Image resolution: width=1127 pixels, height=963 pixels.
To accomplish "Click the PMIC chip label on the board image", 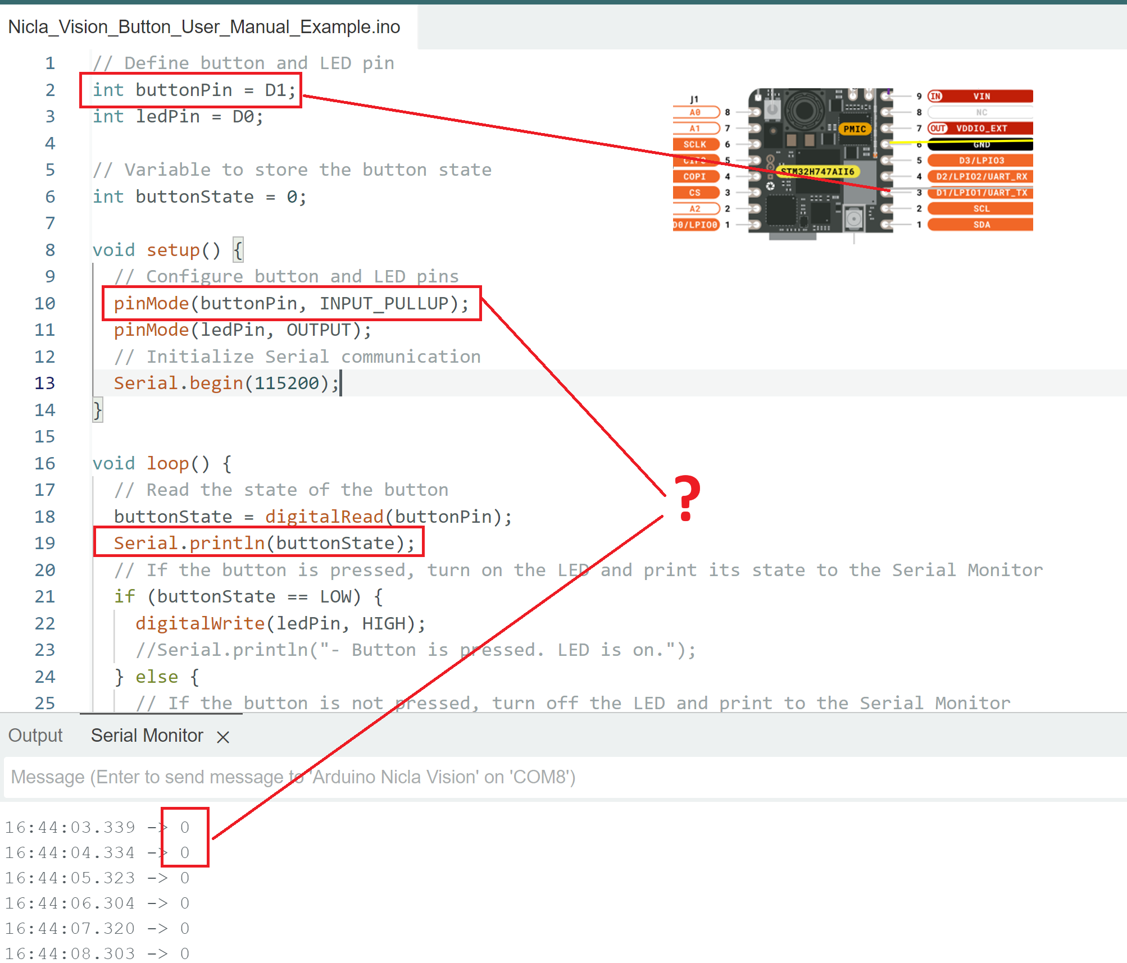I will pyautogui.click(x=854, y=128).
